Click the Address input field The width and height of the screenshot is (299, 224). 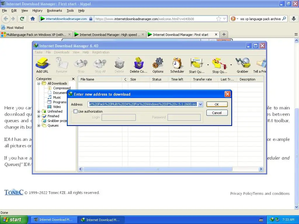click(143, 104)
